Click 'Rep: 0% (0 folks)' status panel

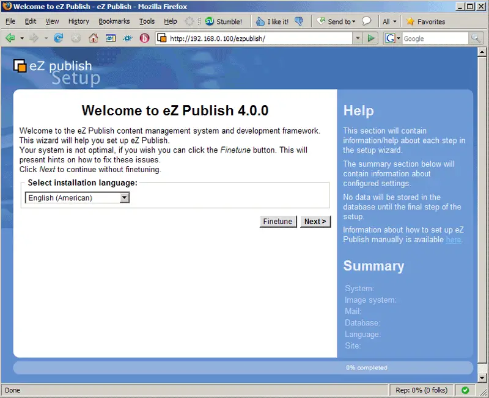point(421,390)
